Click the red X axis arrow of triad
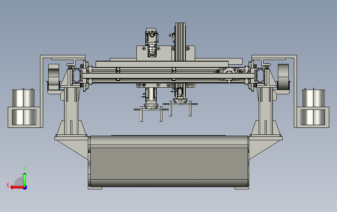The image size is (337, 212). point(17,187)
